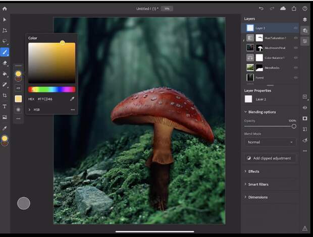Click the eyedropper icon beside HEX value
The width and height of the screenshot is (313, 237).
(x=72, y=99)
